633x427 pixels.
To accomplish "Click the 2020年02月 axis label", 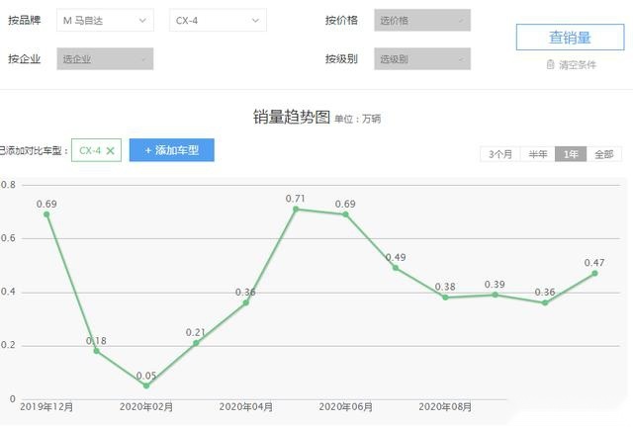I will pyautogui.click(x=146, y=407).
